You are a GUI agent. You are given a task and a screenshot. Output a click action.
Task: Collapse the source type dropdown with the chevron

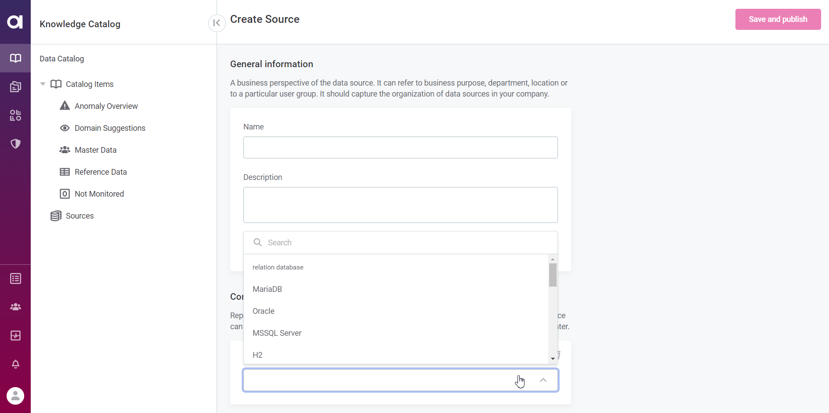tap(543, 380)
